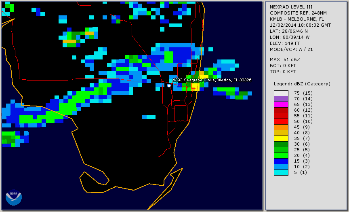This screenshot has height=212, width=349.
Task: Select the 75 dBZ white legend swatch
Action: (x=281, y=93)
